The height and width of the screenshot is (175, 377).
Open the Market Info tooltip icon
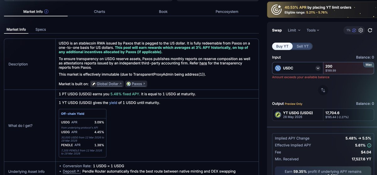click(x=46, y=12)
